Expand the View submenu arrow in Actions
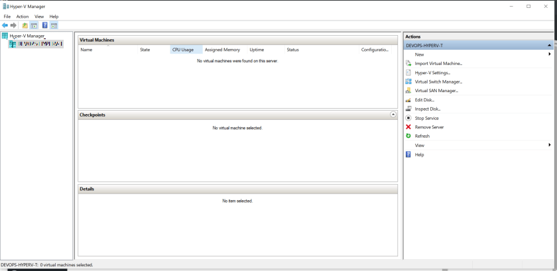557x271 pixels. [550, 145]
